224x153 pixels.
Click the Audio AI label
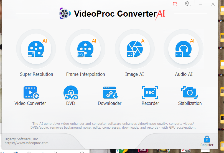pyautogui.click(x=184, y=74)
